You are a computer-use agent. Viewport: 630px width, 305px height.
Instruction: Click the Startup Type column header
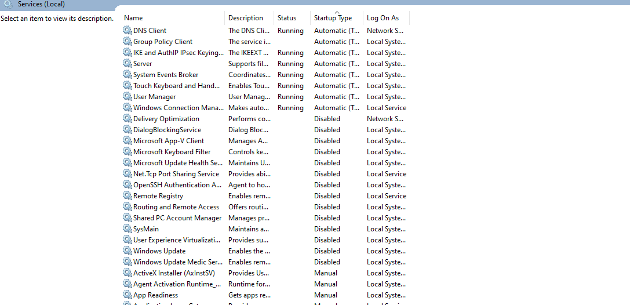[333, 18]
